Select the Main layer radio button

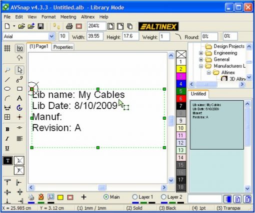point(106,197)
